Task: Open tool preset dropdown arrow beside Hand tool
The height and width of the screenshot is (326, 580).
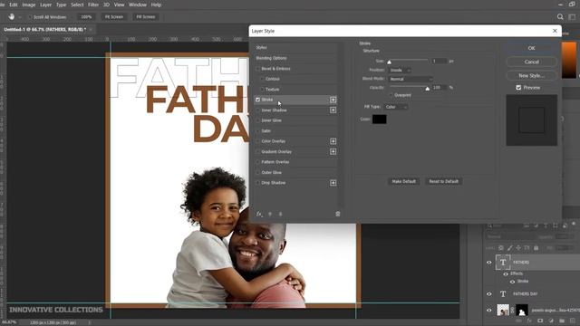Action: pyautogui.click(x=20, y=17)
